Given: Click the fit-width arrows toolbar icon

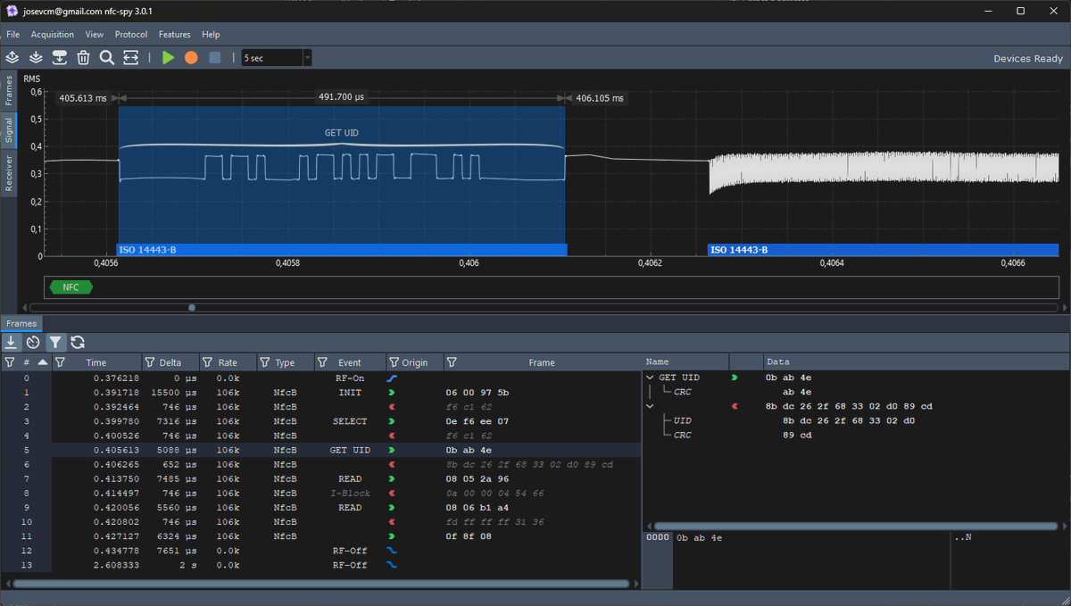Looking at the screenshot, I should tap(130, 57).
